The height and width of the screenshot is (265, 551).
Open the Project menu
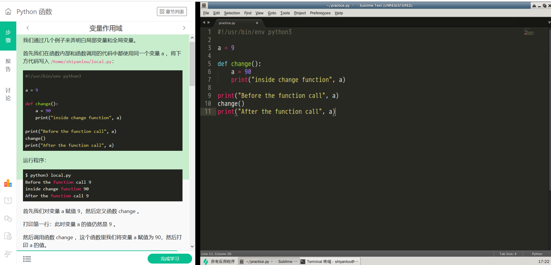(300, 13)
